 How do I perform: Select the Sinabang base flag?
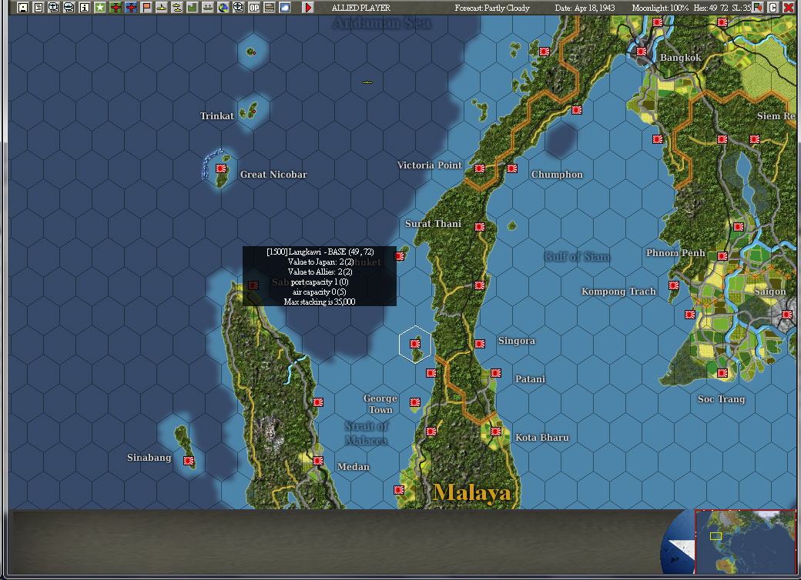pos(189,461)
